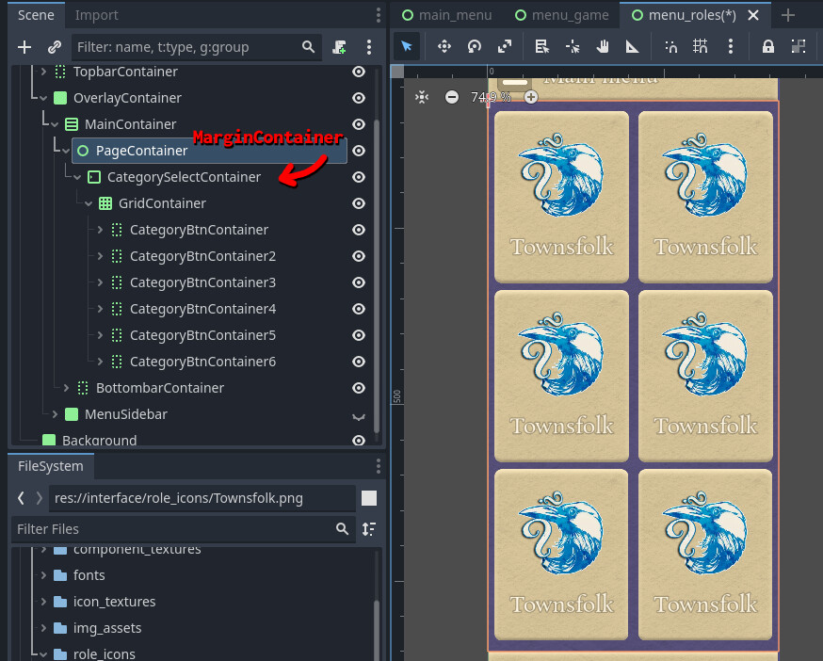The image size is (823, 661).
Task: Activate Select Mode arrow tool
Action: pos(407,46)
